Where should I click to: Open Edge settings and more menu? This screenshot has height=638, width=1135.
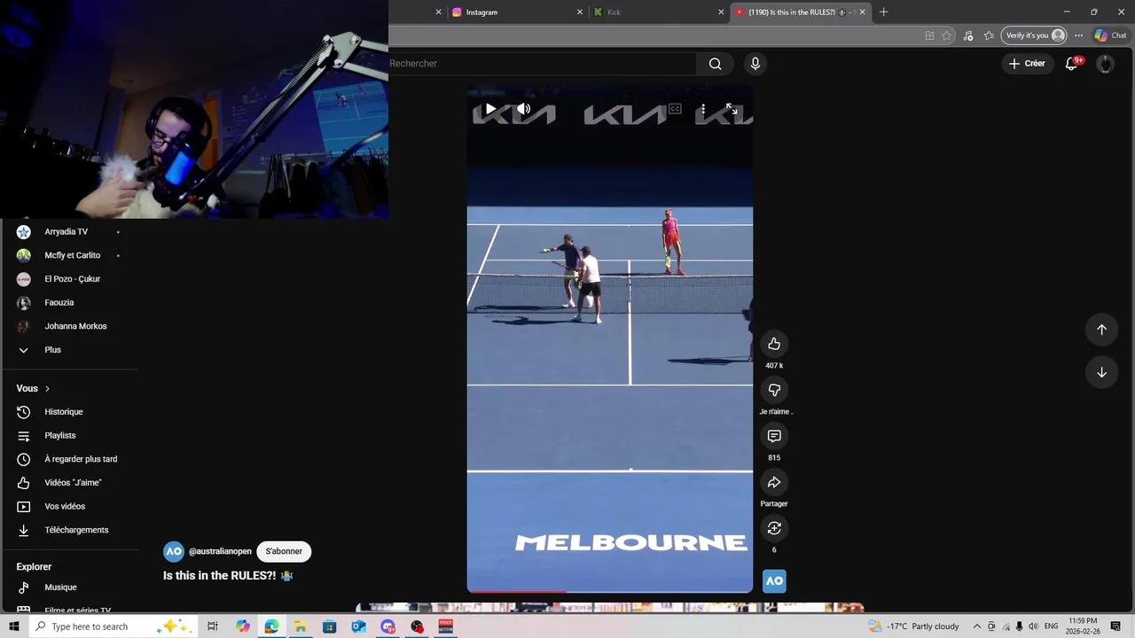pos(1078,35)
